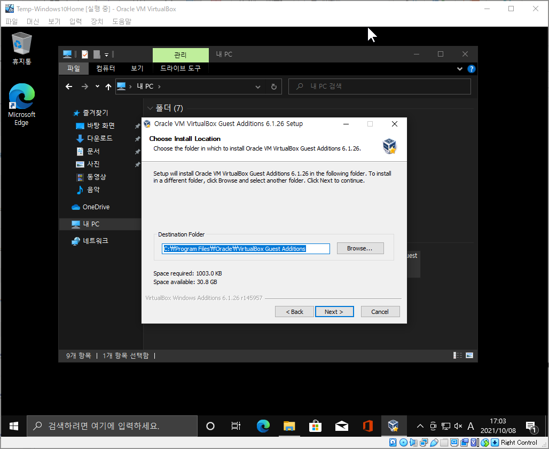
Task: Click the 내 PC search box
Action: click(x=380, y=86)
